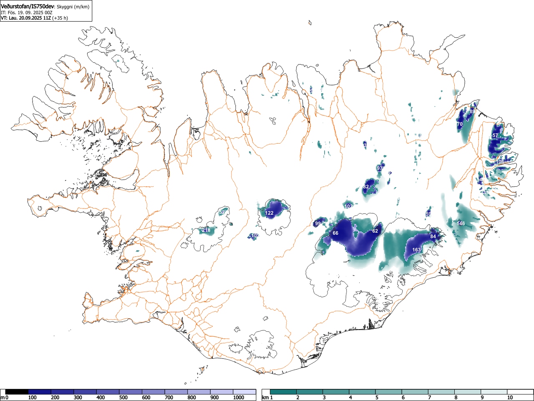Click the 106 value label
The height and width of the screenshot is (401, 534).
(500, 161)
